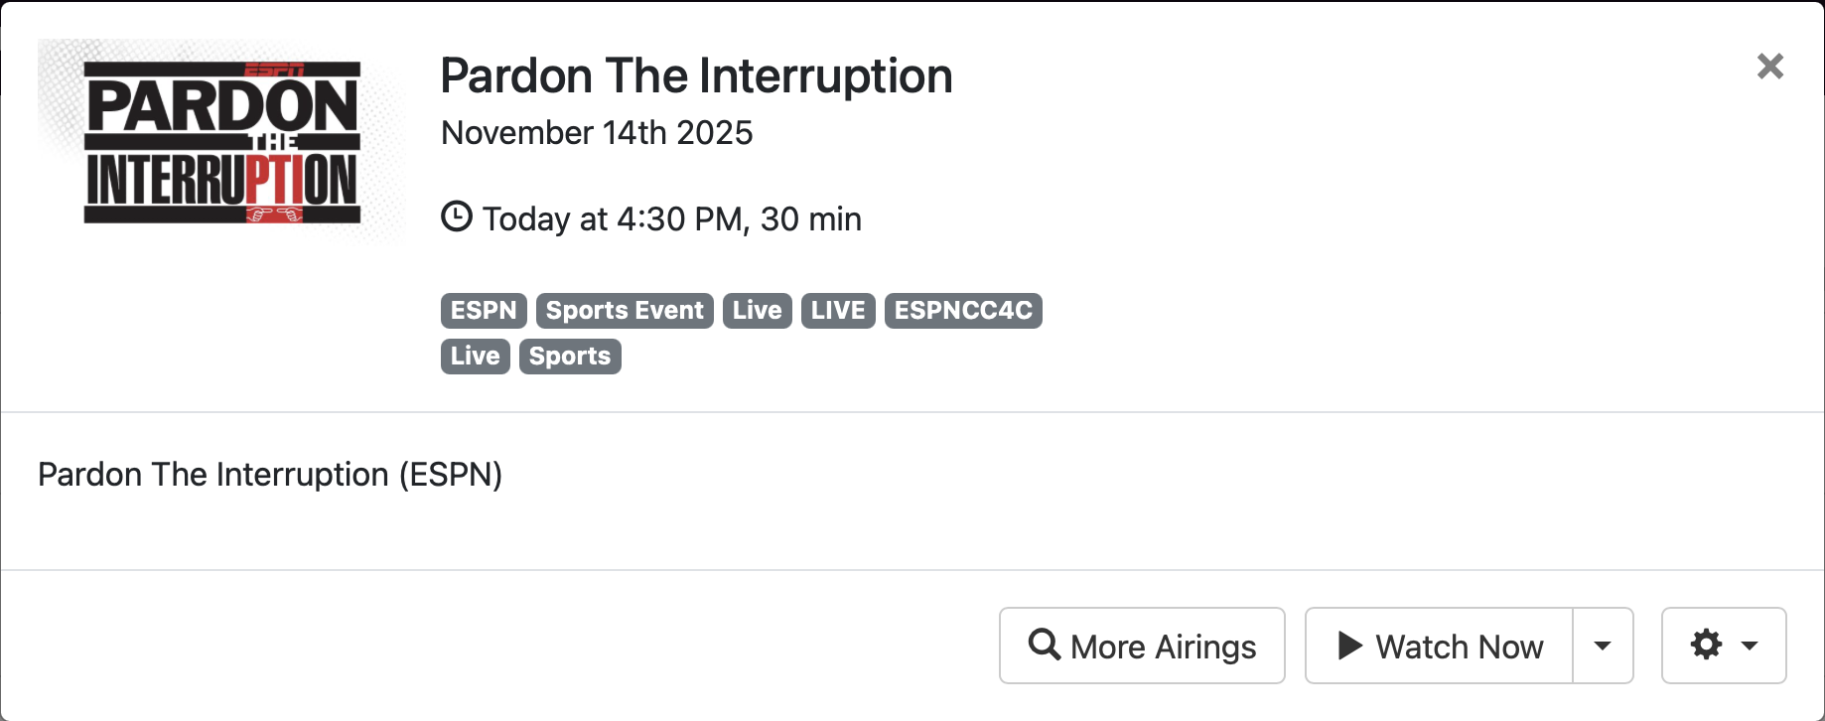Click the Live tag beside Sports Event
This screenshot has height=721, width=1825.
(757, 310)
